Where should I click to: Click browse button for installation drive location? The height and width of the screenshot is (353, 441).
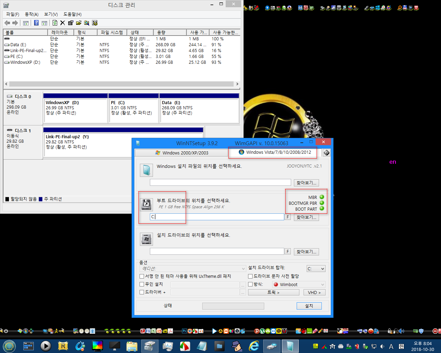coord(306,252)
